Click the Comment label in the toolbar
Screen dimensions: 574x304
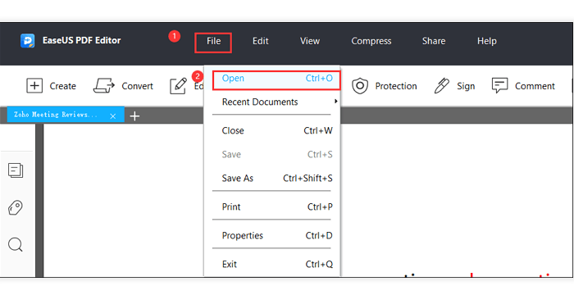pos(535,86)
